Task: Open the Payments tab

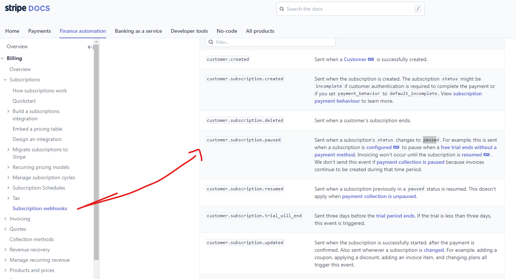Action: coord(39,31)
